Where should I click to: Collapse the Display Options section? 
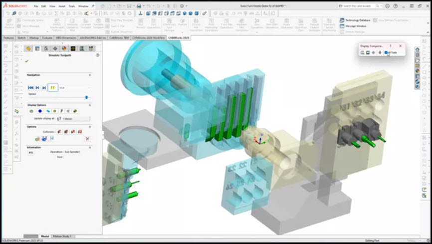(90, 105)
